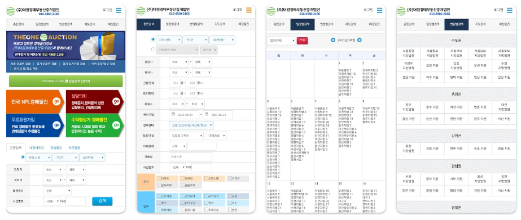This screenshot has height=220, width=521.
Task: Click 사건번호 number input on 종합검색 screen
Action: pyautogui.click(x=202, y=167)
